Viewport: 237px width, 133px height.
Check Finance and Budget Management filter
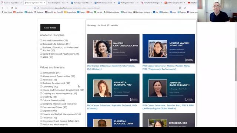coord(41,114)
